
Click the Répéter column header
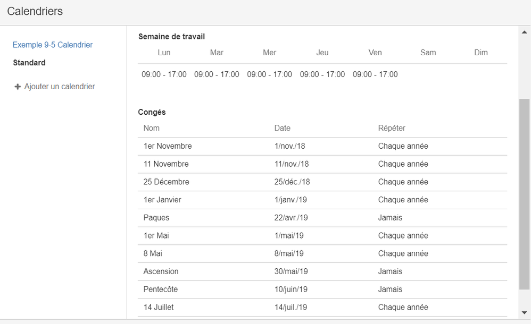392,128
